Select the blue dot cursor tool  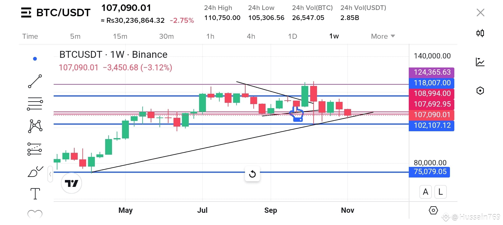[x=35, y=59]
